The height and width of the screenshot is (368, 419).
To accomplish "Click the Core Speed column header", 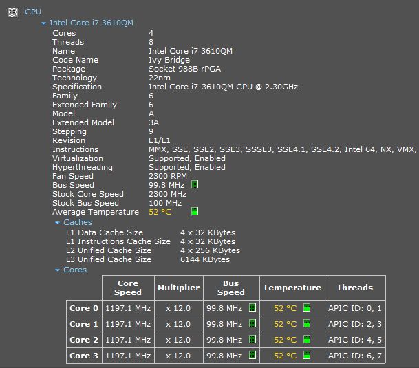I will tap(128, 288).
